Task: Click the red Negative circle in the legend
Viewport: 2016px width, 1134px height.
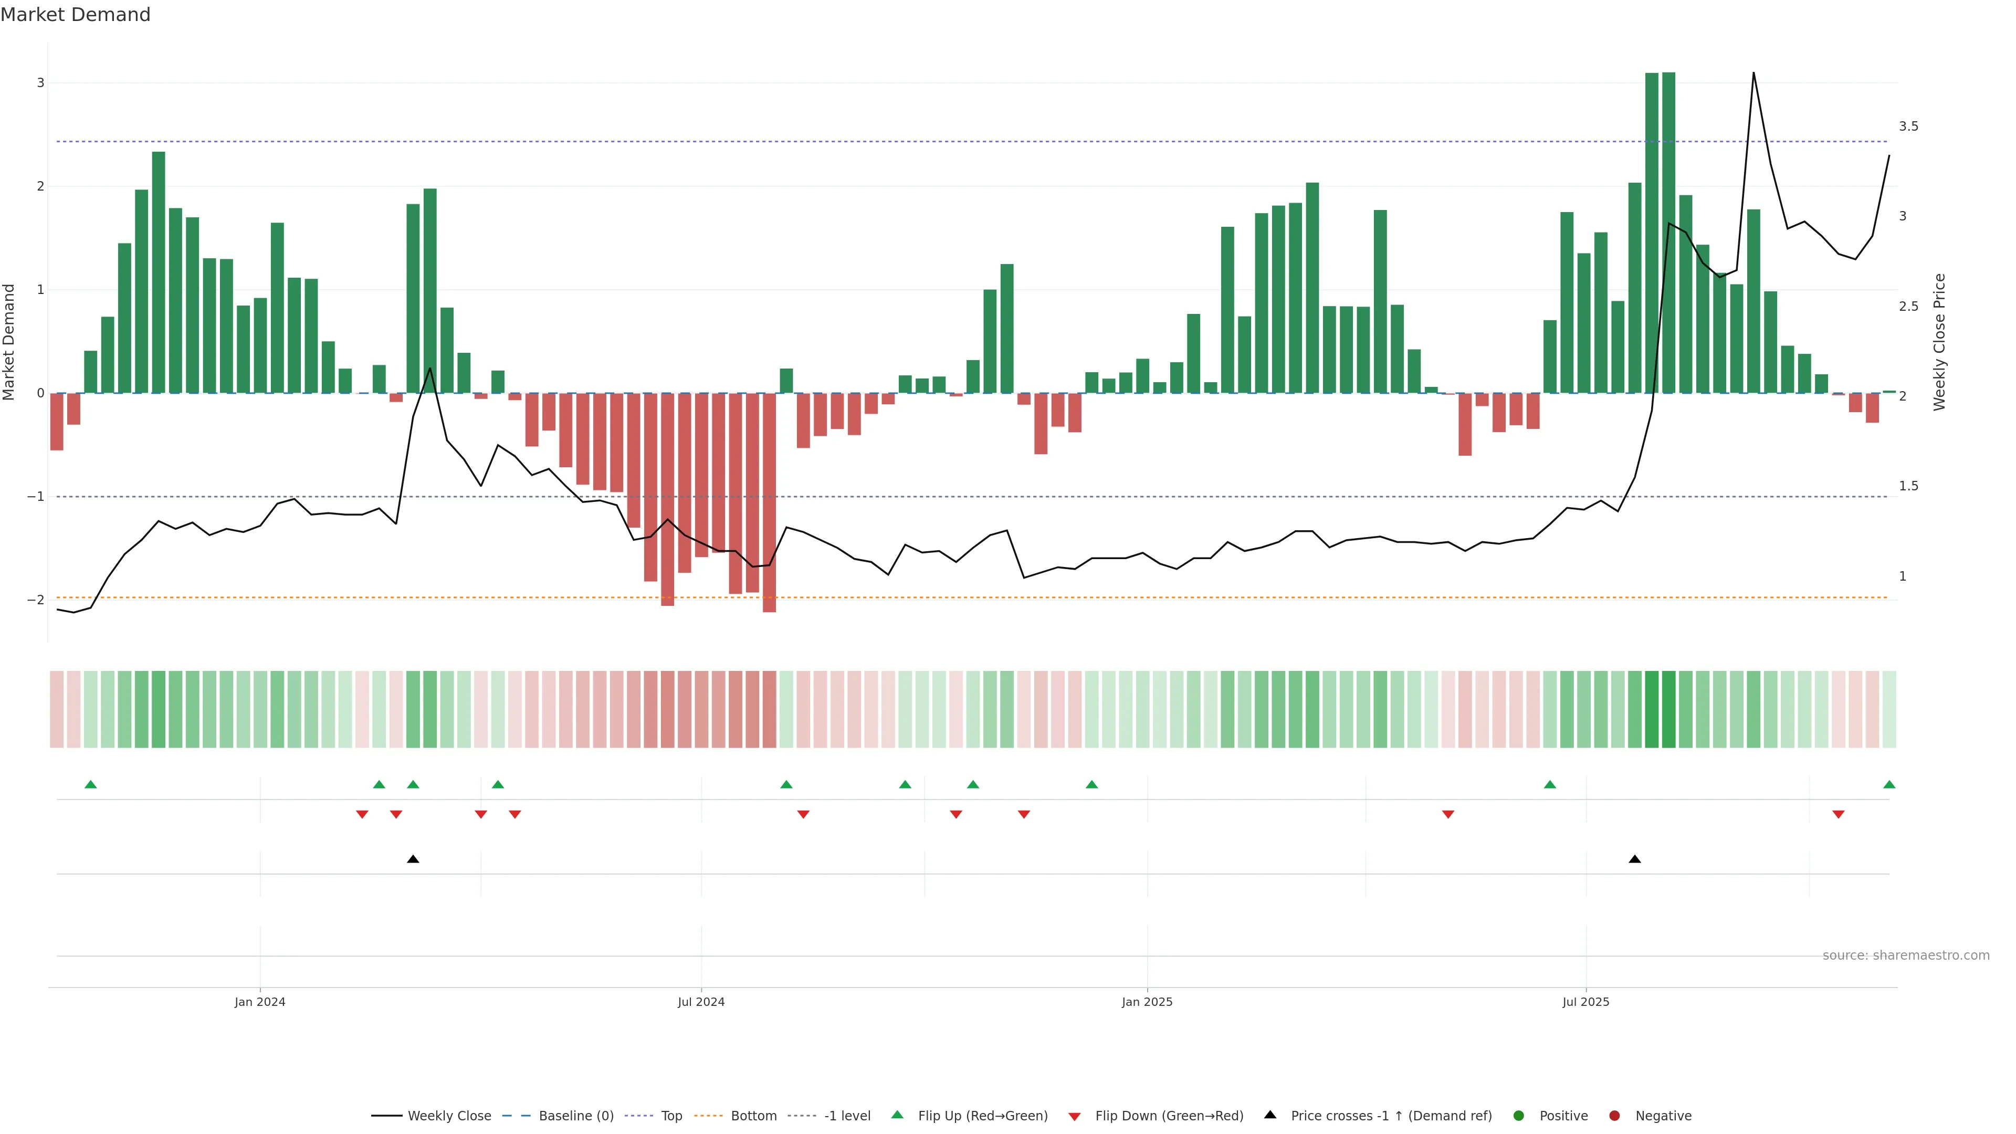Action: pyautogui.click(x=1614, y=1115)
